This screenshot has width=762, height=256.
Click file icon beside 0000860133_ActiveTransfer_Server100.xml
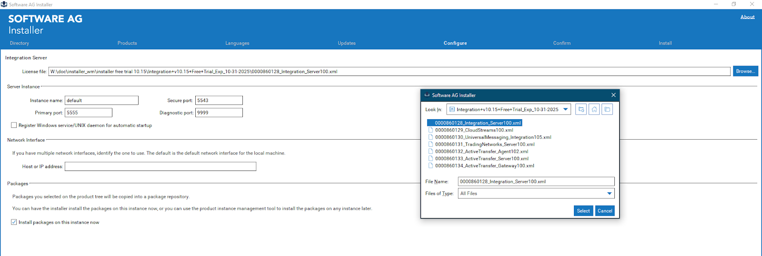[x=431, y=158]
